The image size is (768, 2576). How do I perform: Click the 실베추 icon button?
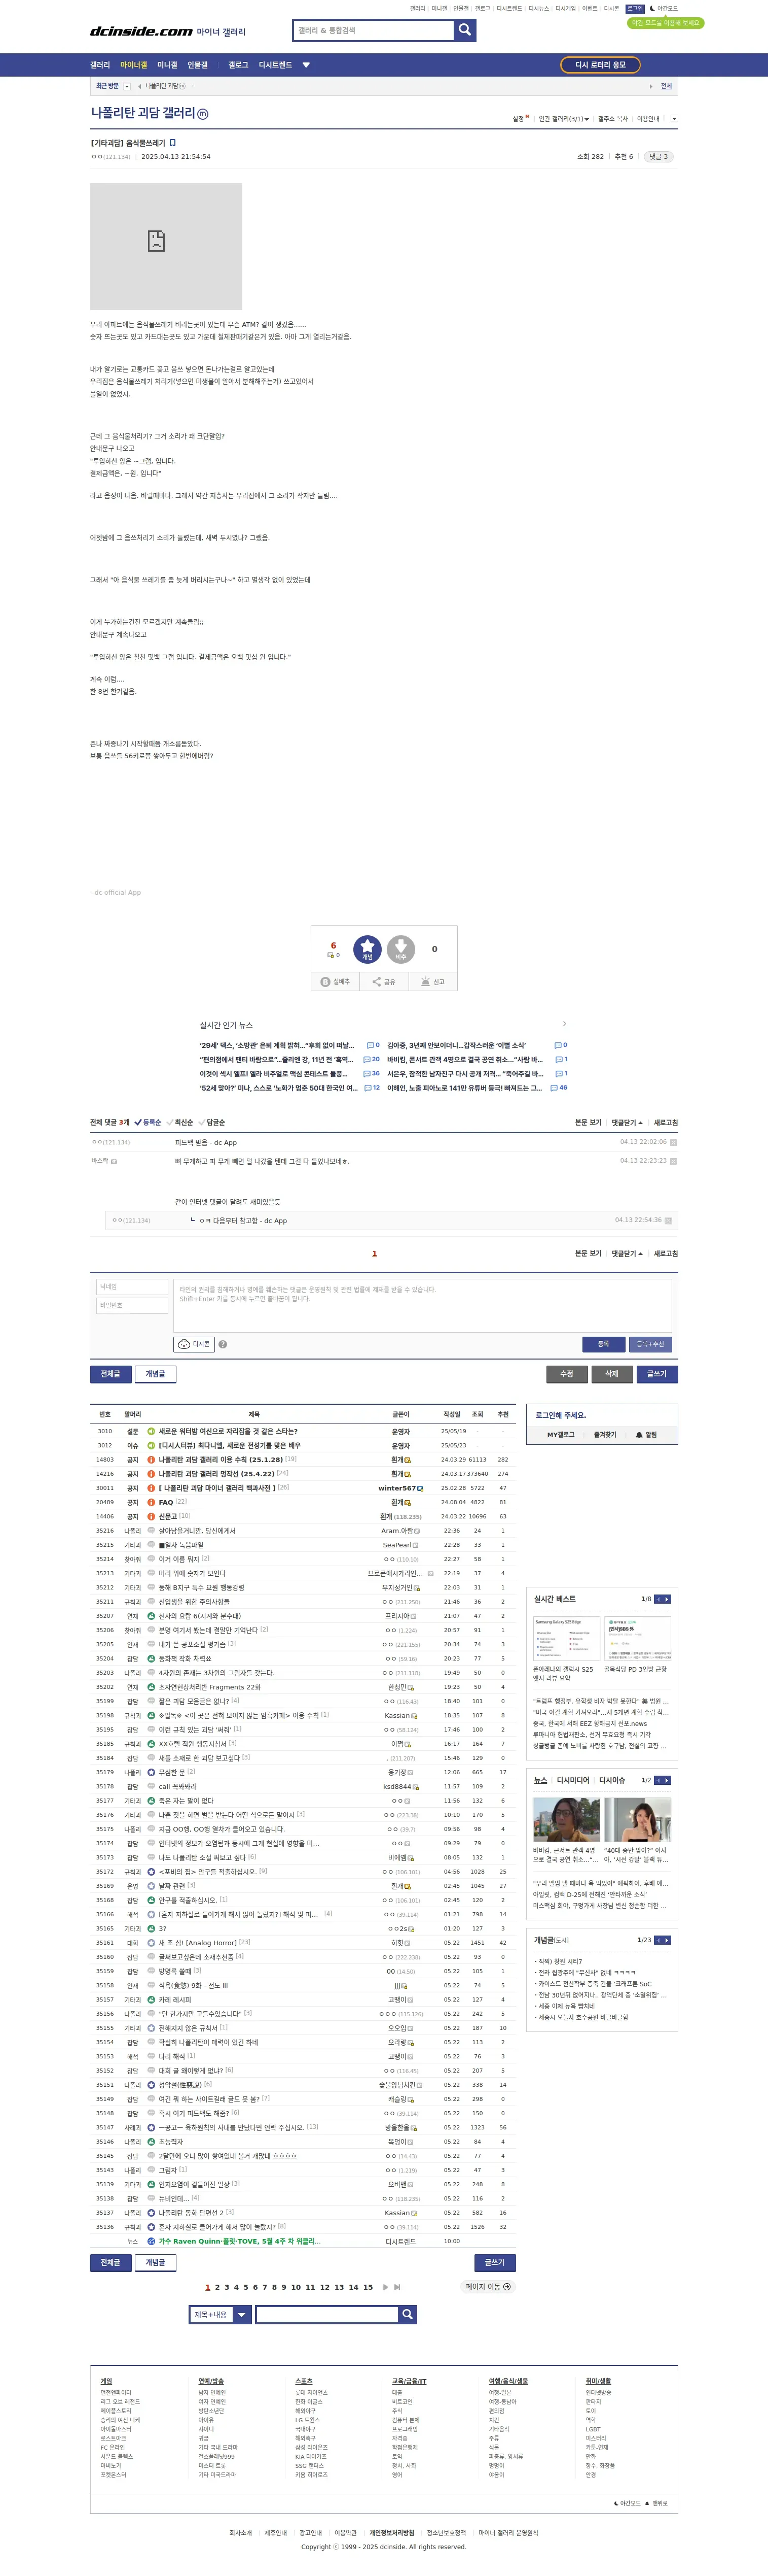tap(335, 981)
